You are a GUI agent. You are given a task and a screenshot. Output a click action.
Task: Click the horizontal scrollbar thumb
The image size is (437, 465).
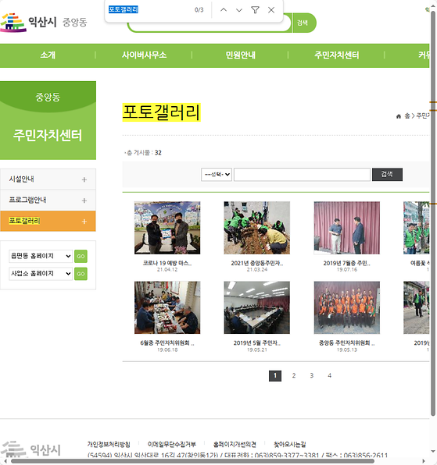pyautogui.click(x=192, y=461)
